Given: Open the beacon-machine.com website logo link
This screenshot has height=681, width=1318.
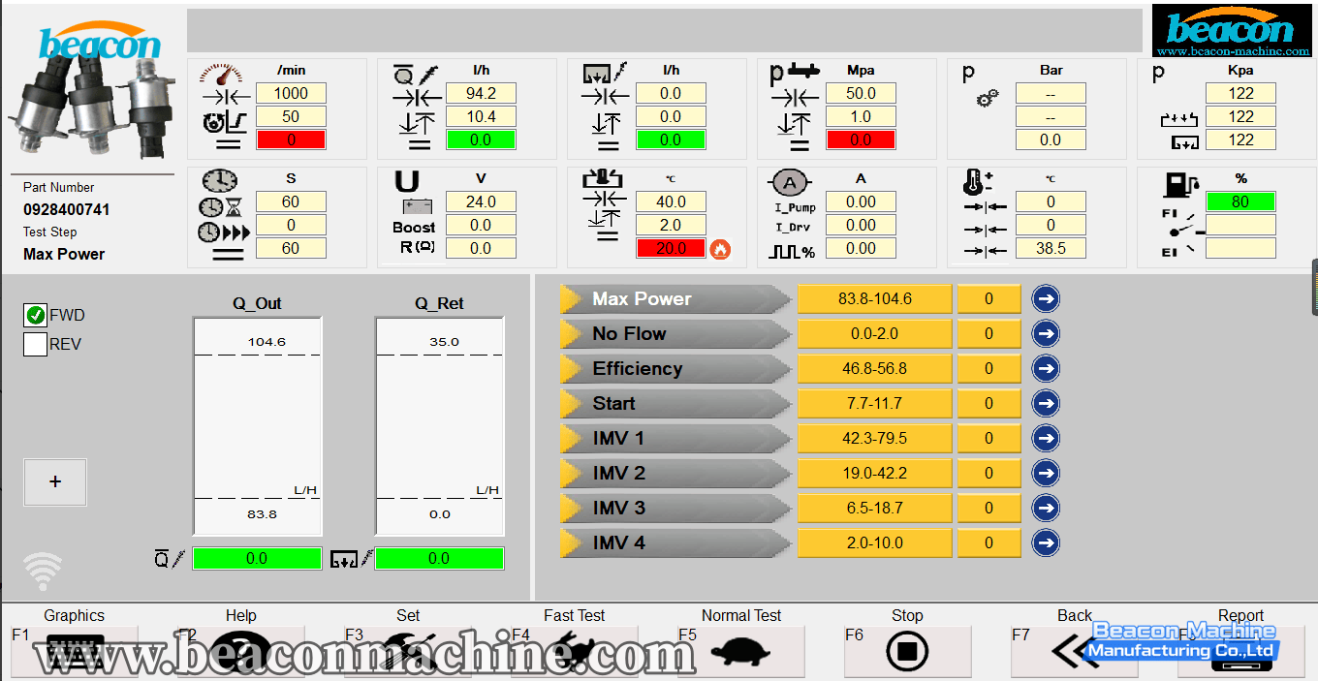Looking at the screenshot, I should (x=1230, y=31).
